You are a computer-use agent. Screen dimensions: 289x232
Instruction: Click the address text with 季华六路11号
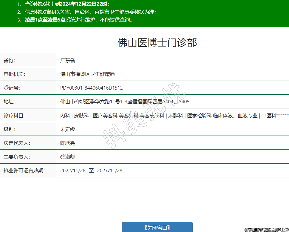click(125, 102)
